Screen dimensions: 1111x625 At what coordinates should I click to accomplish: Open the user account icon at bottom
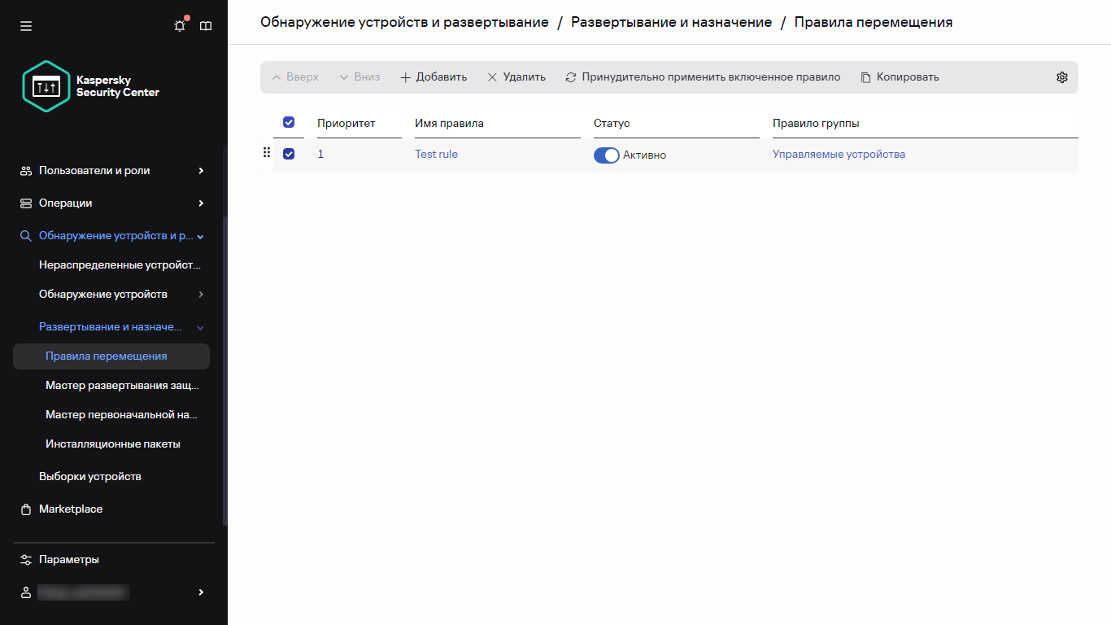tap(25, 592)
